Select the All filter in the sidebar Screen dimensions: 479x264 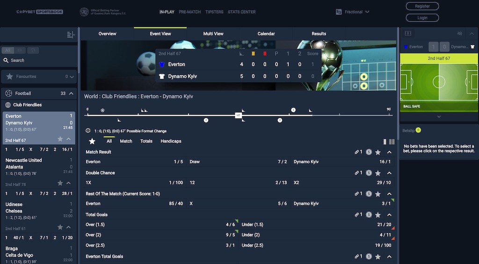[x=7, y=50]
